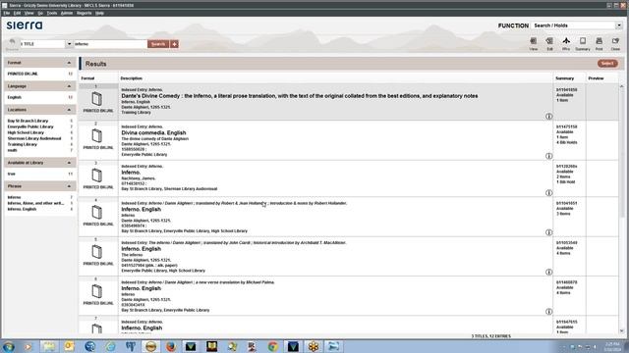Viewport: 629px width, 353px height.
Task: Select the Inferno. English phrase facet
Action: [x=22, y=209]
